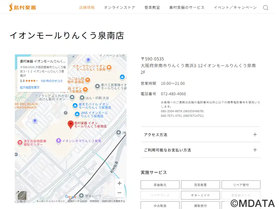
Task: Click 音楽教室 service button
Action: [200, 185]
